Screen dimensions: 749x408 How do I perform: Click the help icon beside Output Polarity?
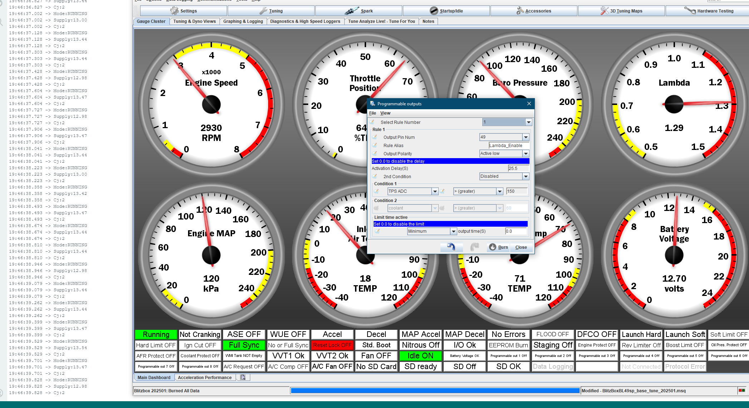coord(375,153)
